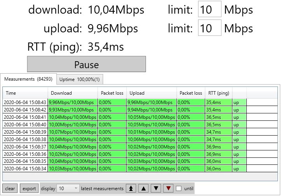Screen dimensions: 281x196
Task: Select the row timestamped 2020-06-04 15:08:35
Action: coord(140,161)
